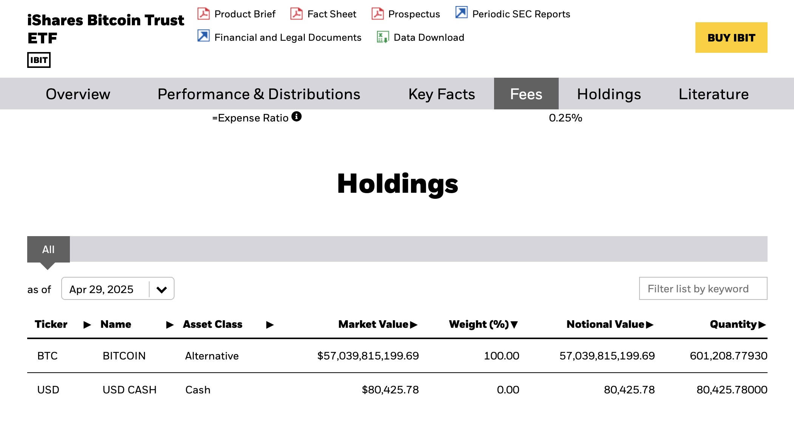Open the as-of date dropdown
Viewport: 794px width, 430px height.
117,289
